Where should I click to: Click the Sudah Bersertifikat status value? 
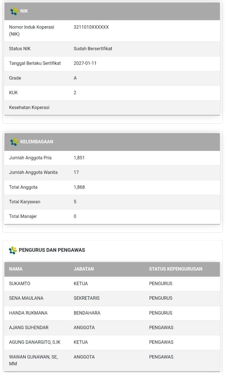93,49
